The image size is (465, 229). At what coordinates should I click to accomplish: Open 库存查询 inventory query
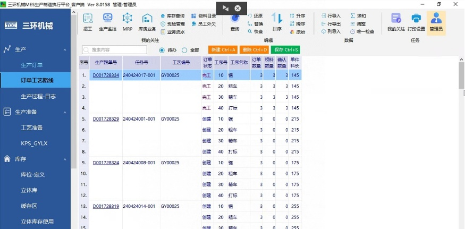pyautogui.click(x=173, y=16)
